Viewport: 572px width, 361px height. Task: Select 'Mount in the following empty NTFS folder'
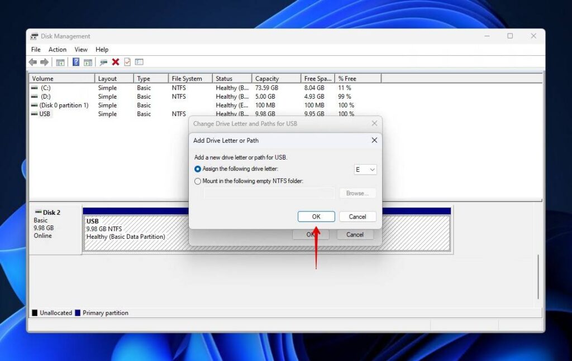[198, 181]
